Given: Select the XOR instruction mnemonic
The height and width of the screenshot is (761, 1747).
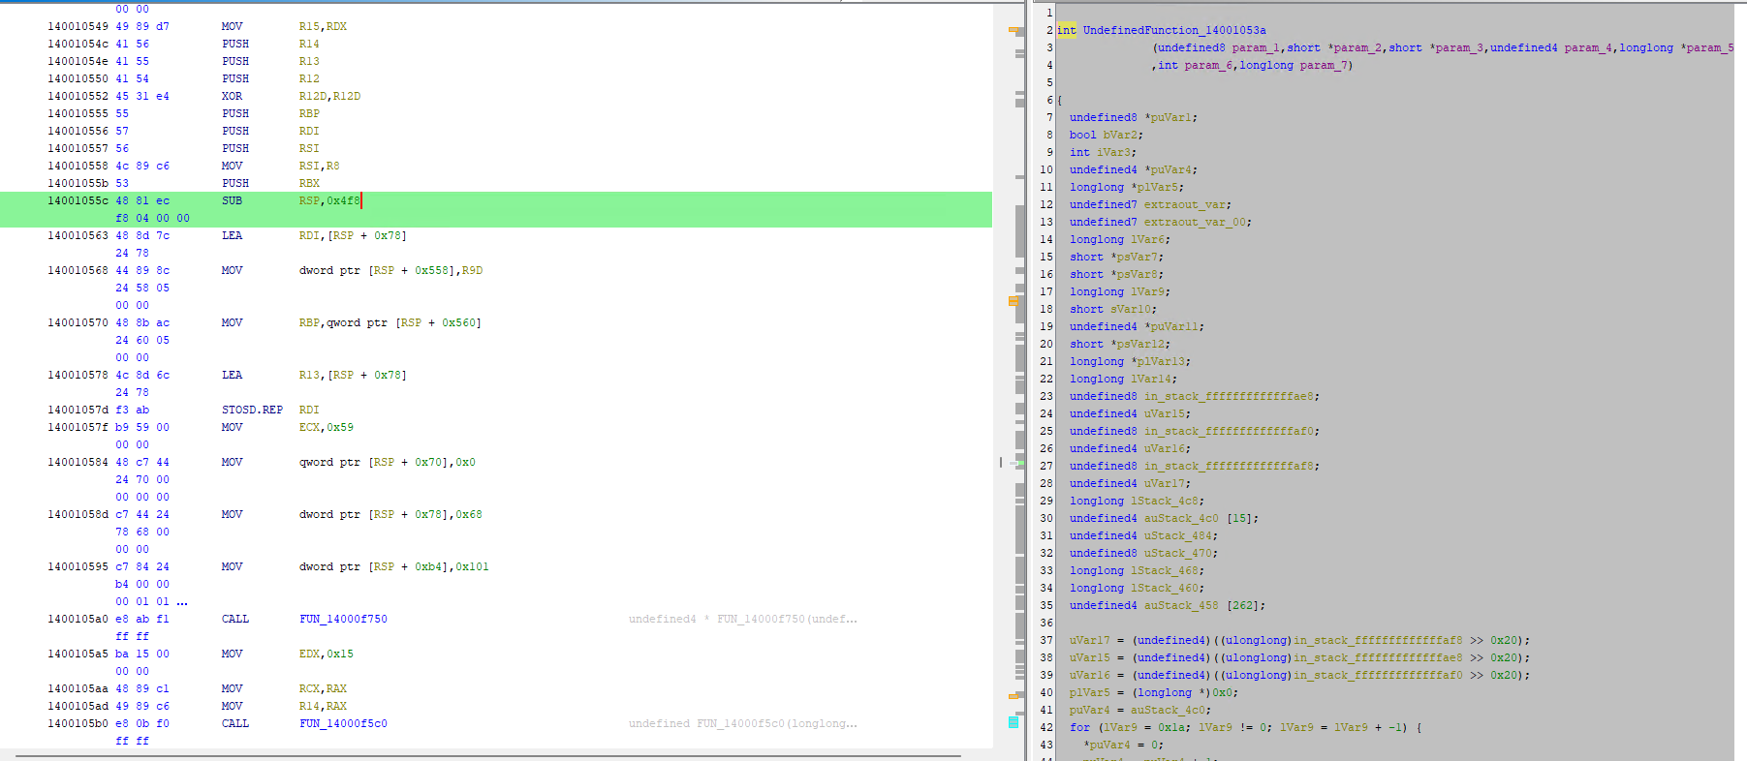Looking at the screenshot, I should 233,97.
